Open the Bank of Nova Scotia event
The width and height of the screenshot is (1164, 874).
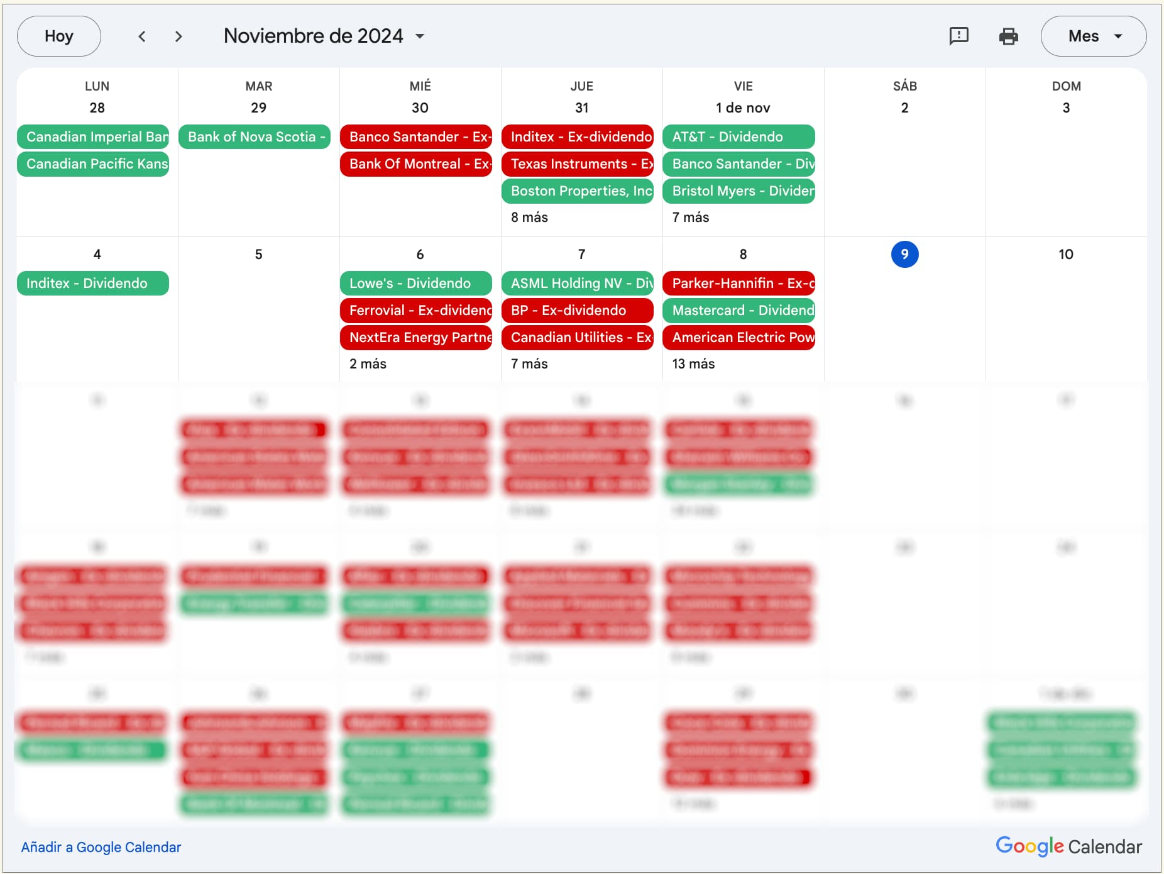[255, 136]
